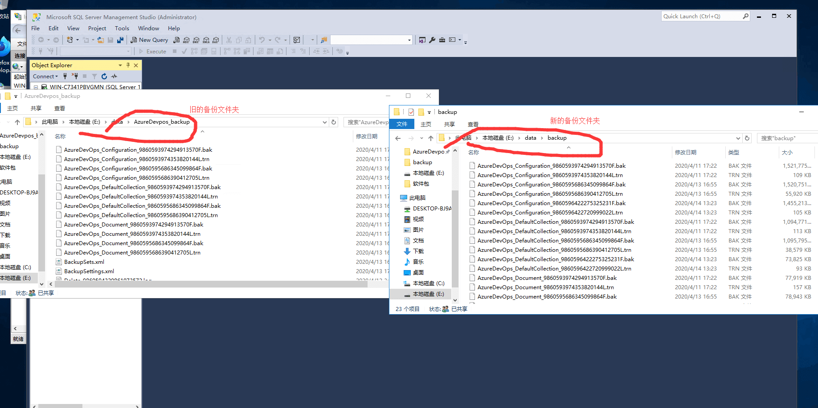
Task: Collapse the WIN-C7341PBVGMN server node
Action: tap(36, 87)
